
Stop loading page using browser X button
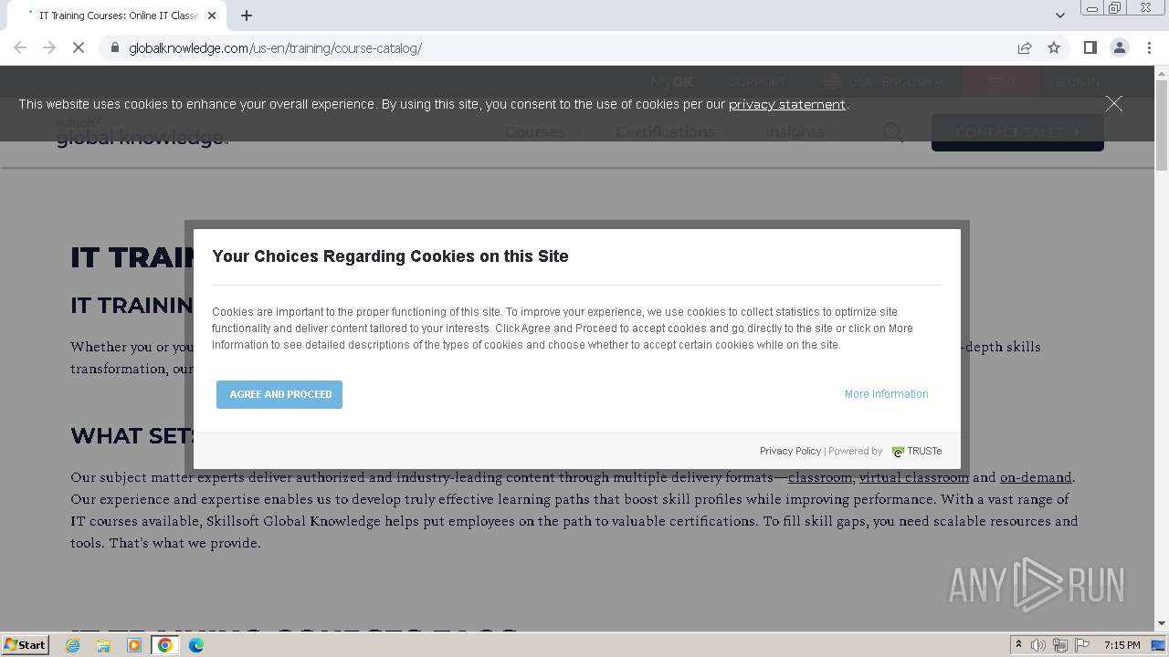(79, 47)
